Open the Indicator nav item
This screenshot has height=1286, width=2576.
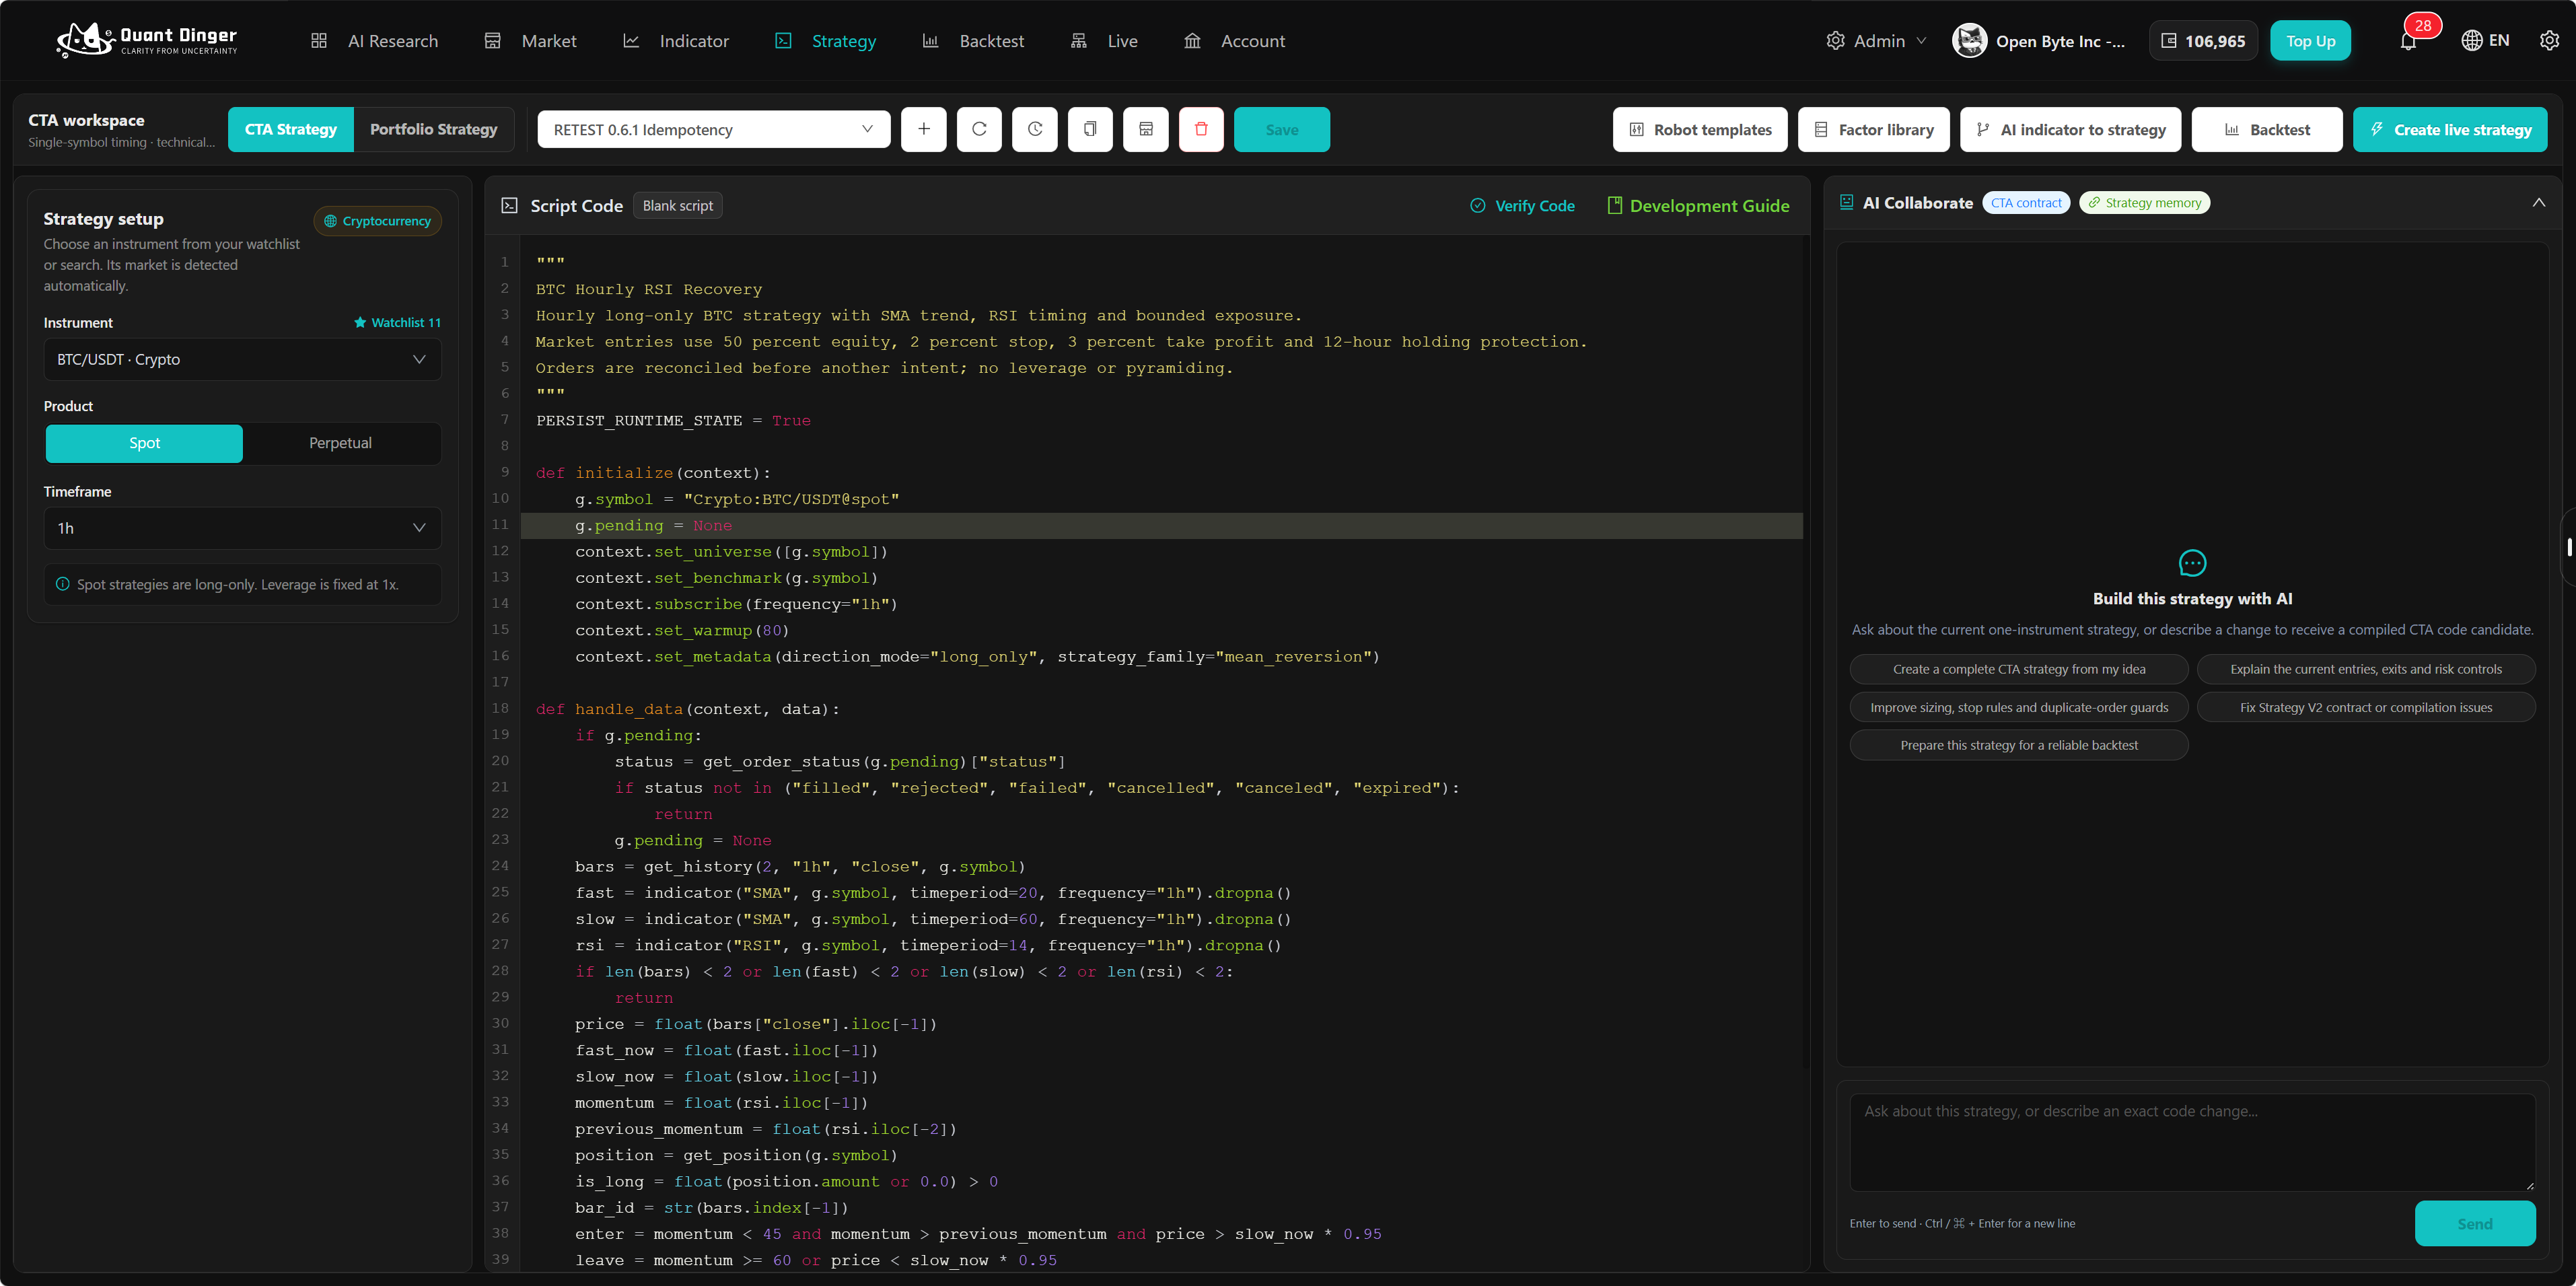pyautogui.click(x=676, y=41)
